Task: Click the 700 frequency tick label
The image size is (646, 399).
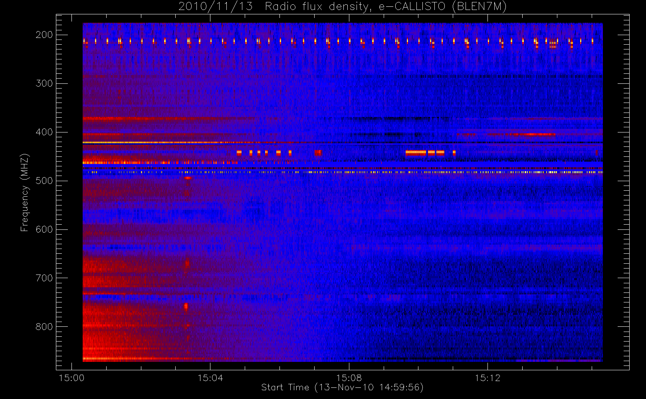Action: [44, 278]
